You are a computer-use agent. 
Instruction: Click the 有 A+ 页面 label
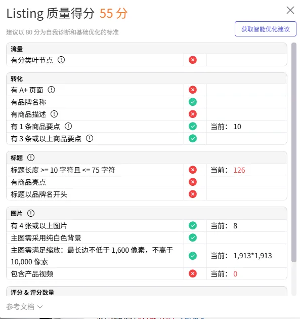[27, 90]
